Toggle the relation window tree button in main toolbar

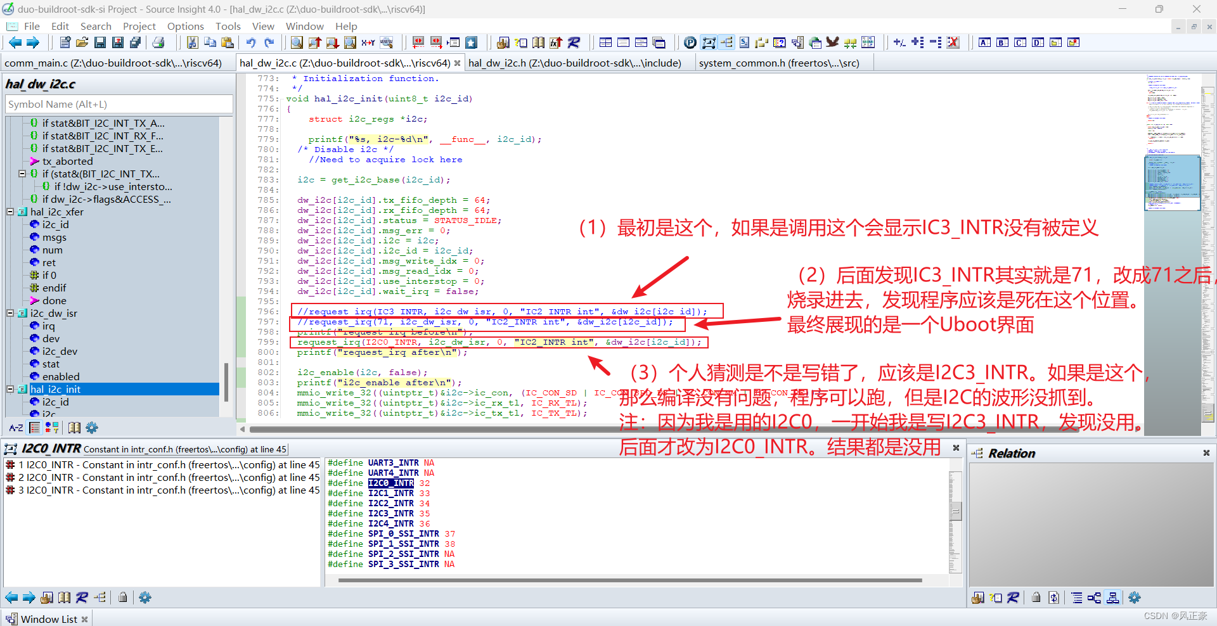(726, 42)
